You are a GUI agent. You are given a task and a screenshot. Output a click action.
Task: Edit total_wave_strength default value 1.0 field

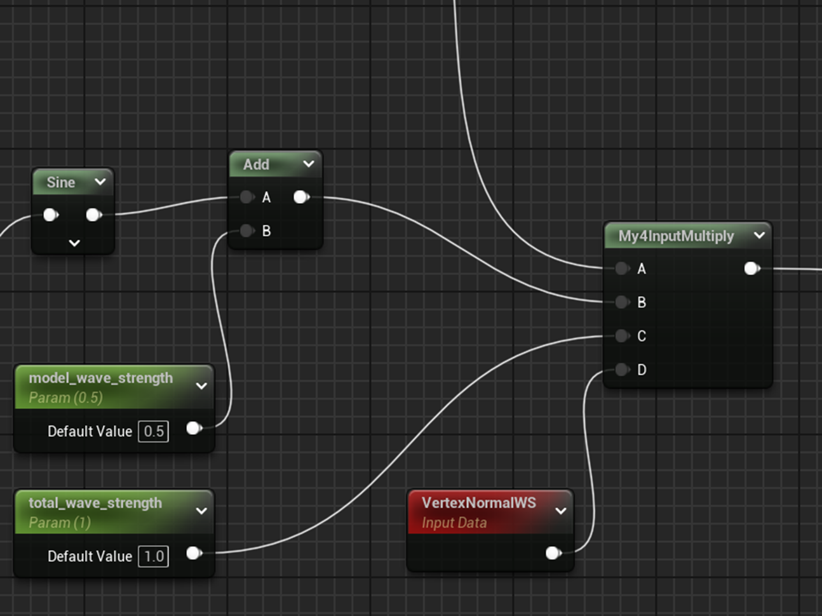(x=154, y=557)
